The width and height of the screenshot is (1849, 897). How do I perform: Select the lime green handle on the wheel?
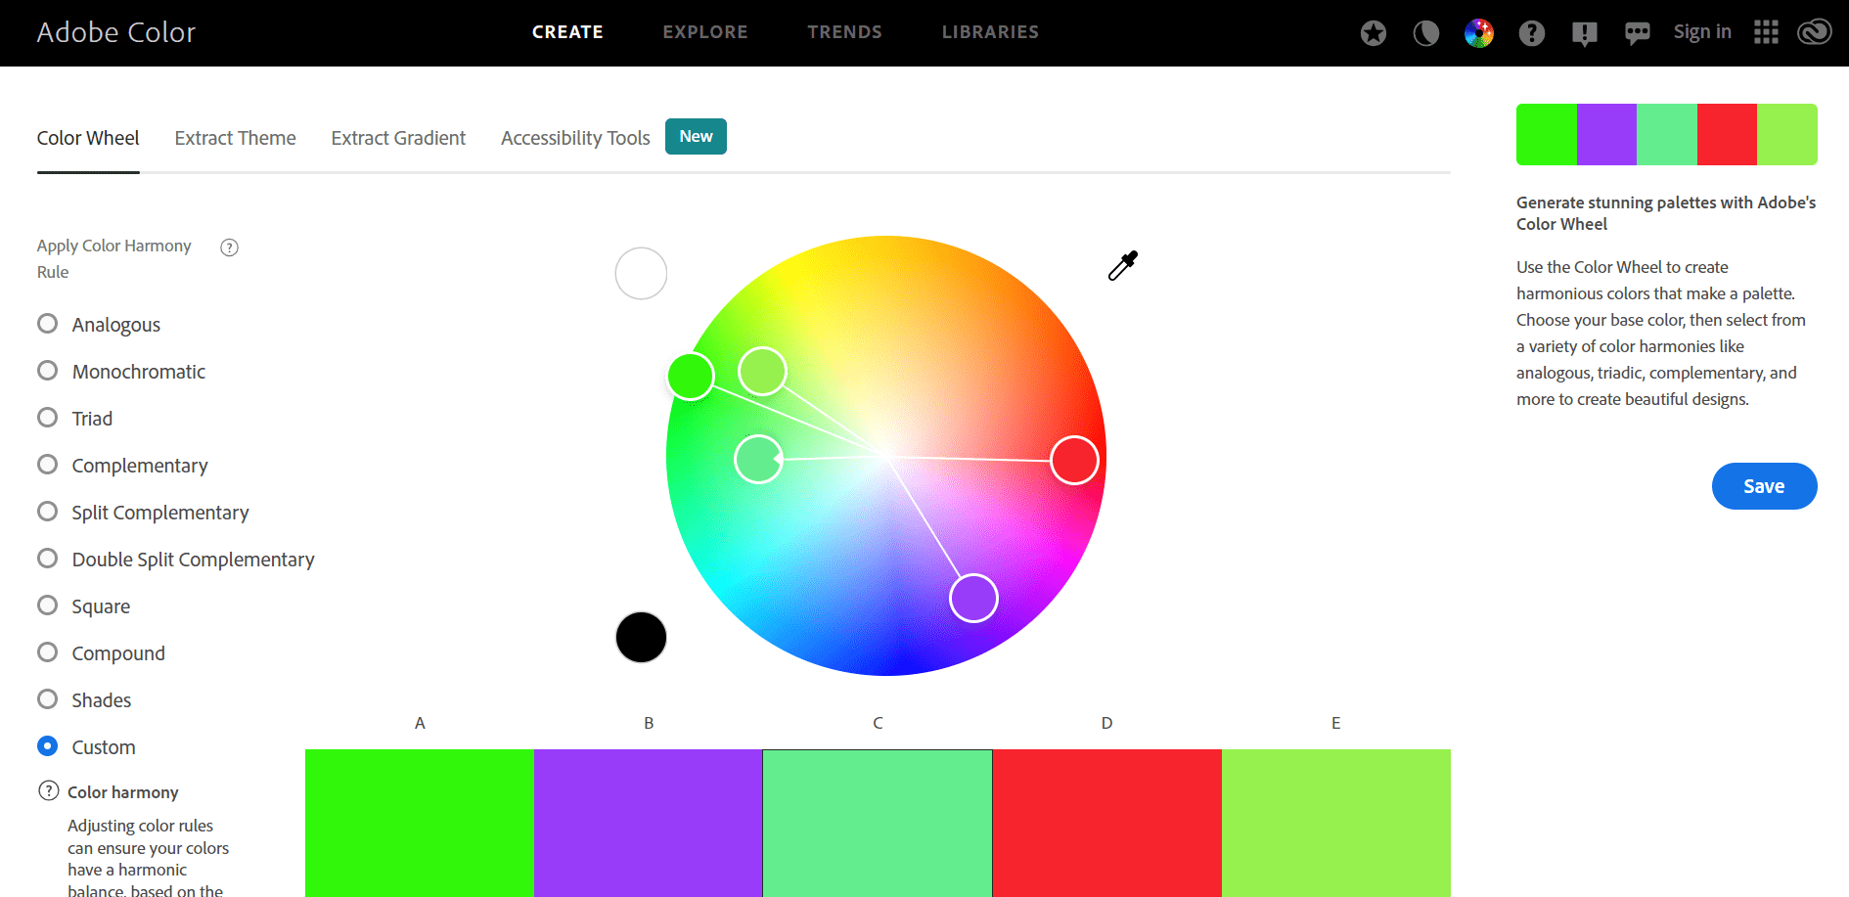762,372
